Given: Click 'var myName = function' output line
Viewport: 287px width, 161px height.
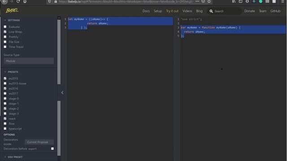Looking at the screenshot, I should [211, 28].
